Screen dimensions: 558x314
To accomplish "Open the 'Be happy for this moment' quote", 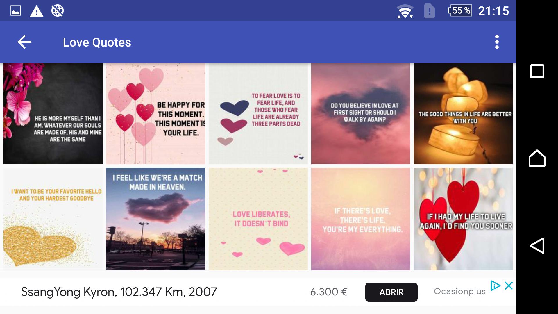I will (155, 114).
